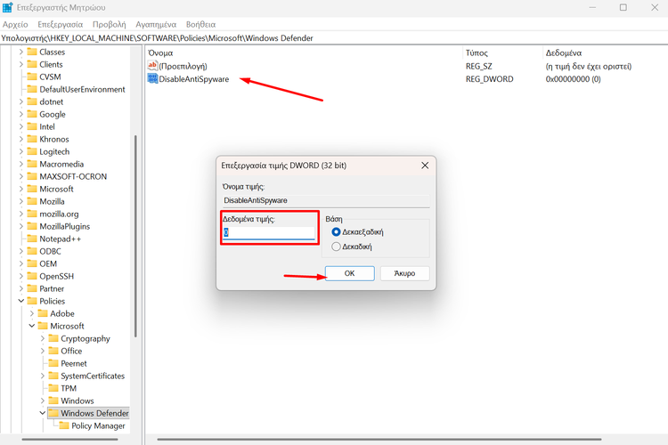Expand the Mozilla tree node
Viewport: 668px width, 445px height.
[x=20, y=201]
